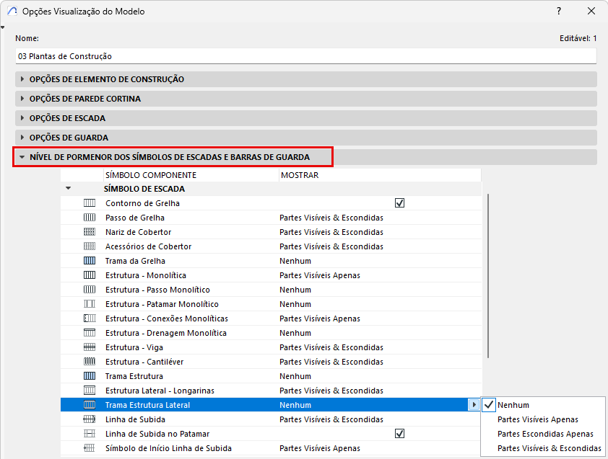This screenshot has width=608, height=459.
Task: Select the Estrutura - Viga row label
Action: tap(134, 347)
